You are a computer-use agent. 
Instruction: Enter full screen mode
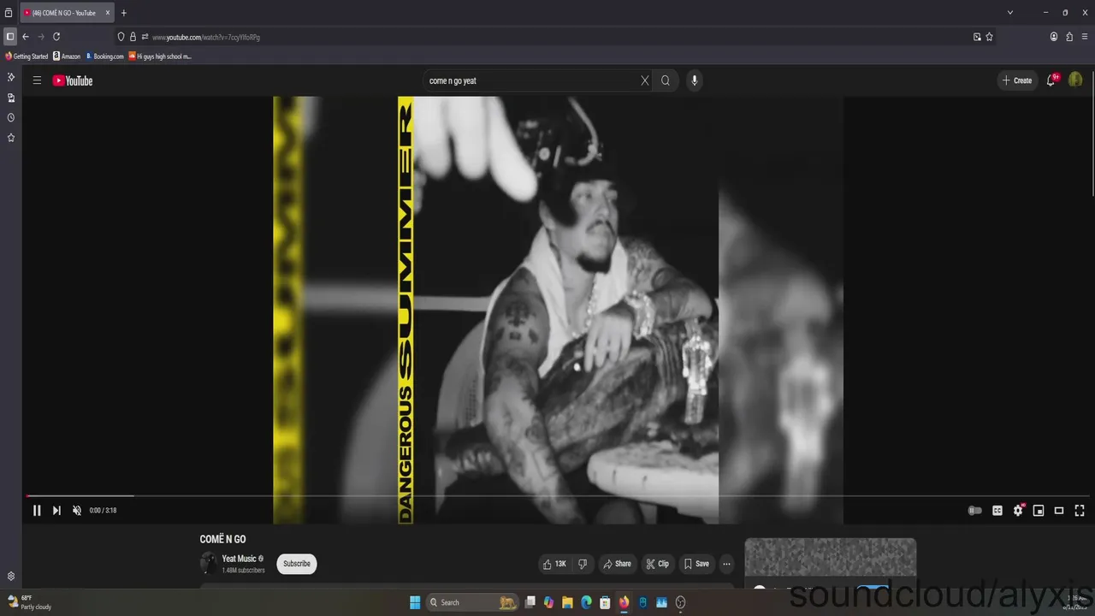1080,511
